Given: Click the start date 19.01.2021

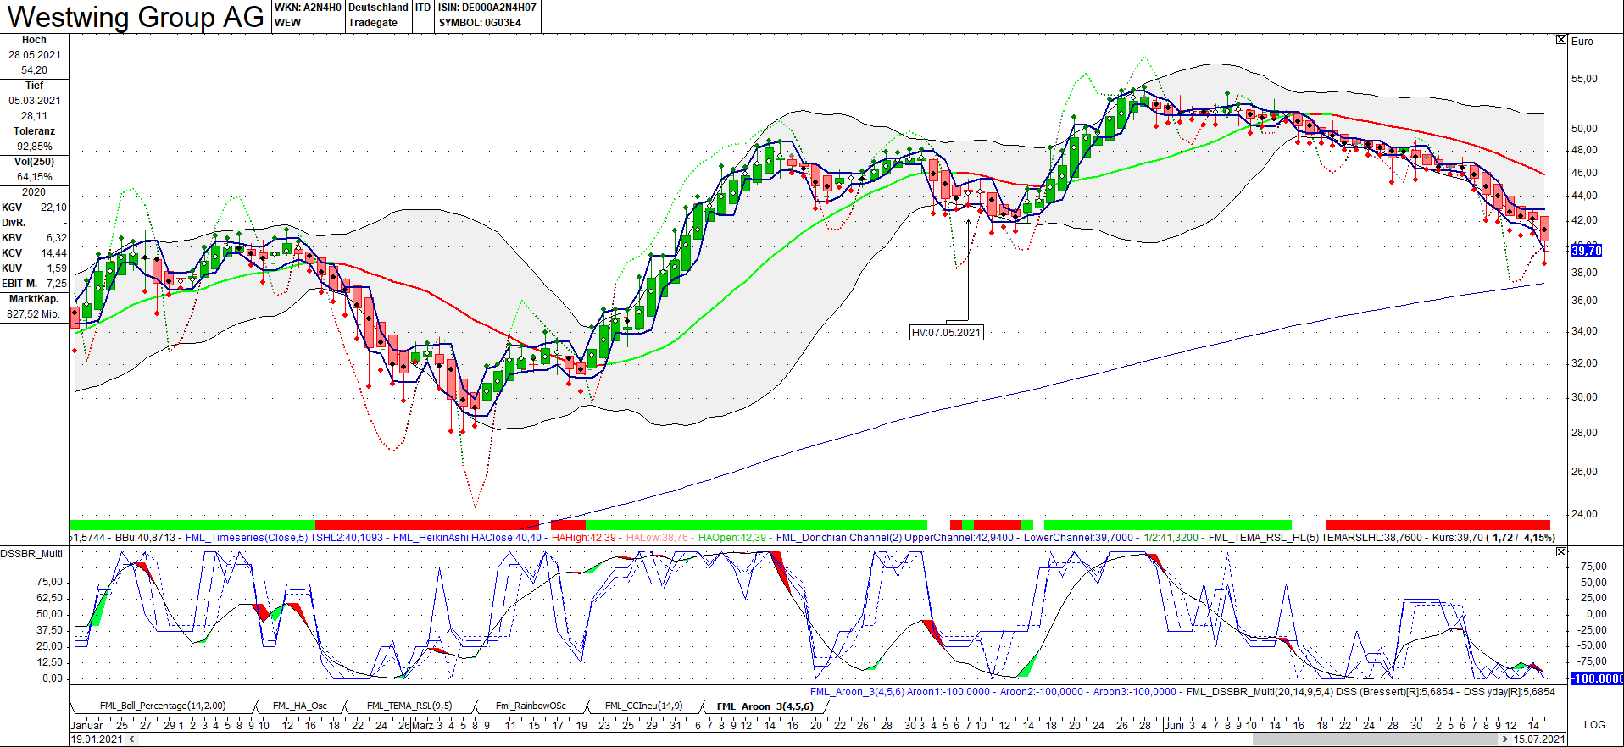Looking at the screenshot, I should 97,739.
